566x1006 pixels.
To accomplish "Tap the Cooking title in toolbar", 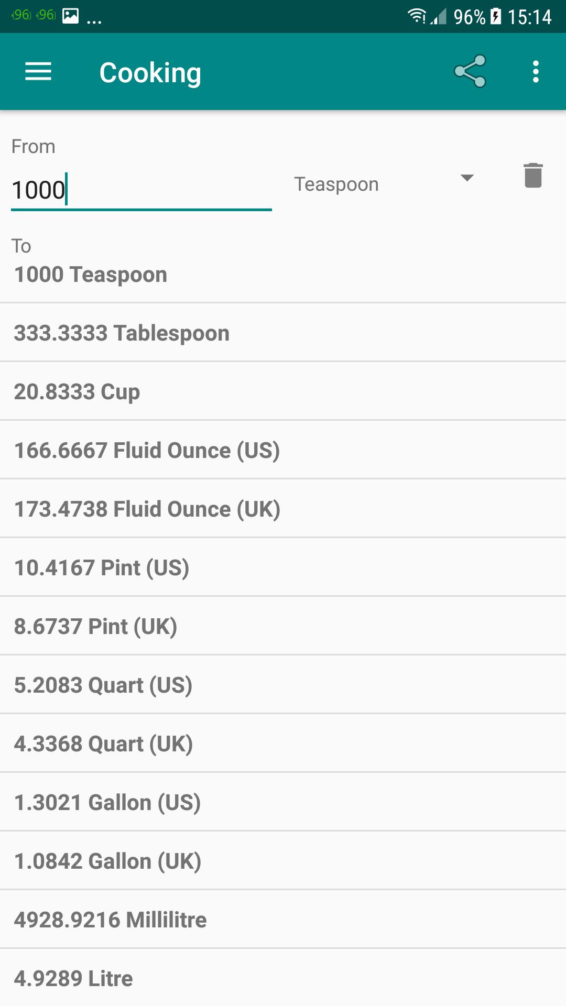I will 150,72.
